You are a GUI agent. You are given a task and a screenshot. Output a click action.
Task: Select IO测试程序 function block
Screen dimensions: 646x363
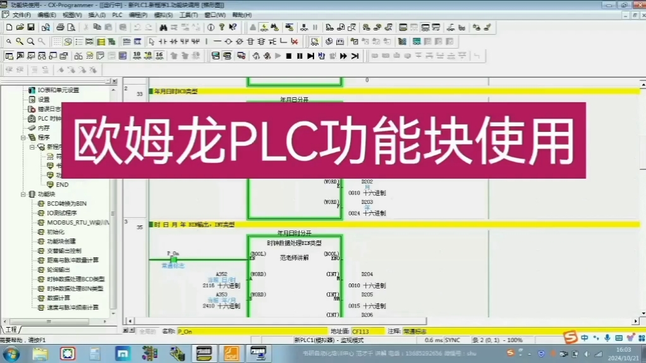click(62, 213)
